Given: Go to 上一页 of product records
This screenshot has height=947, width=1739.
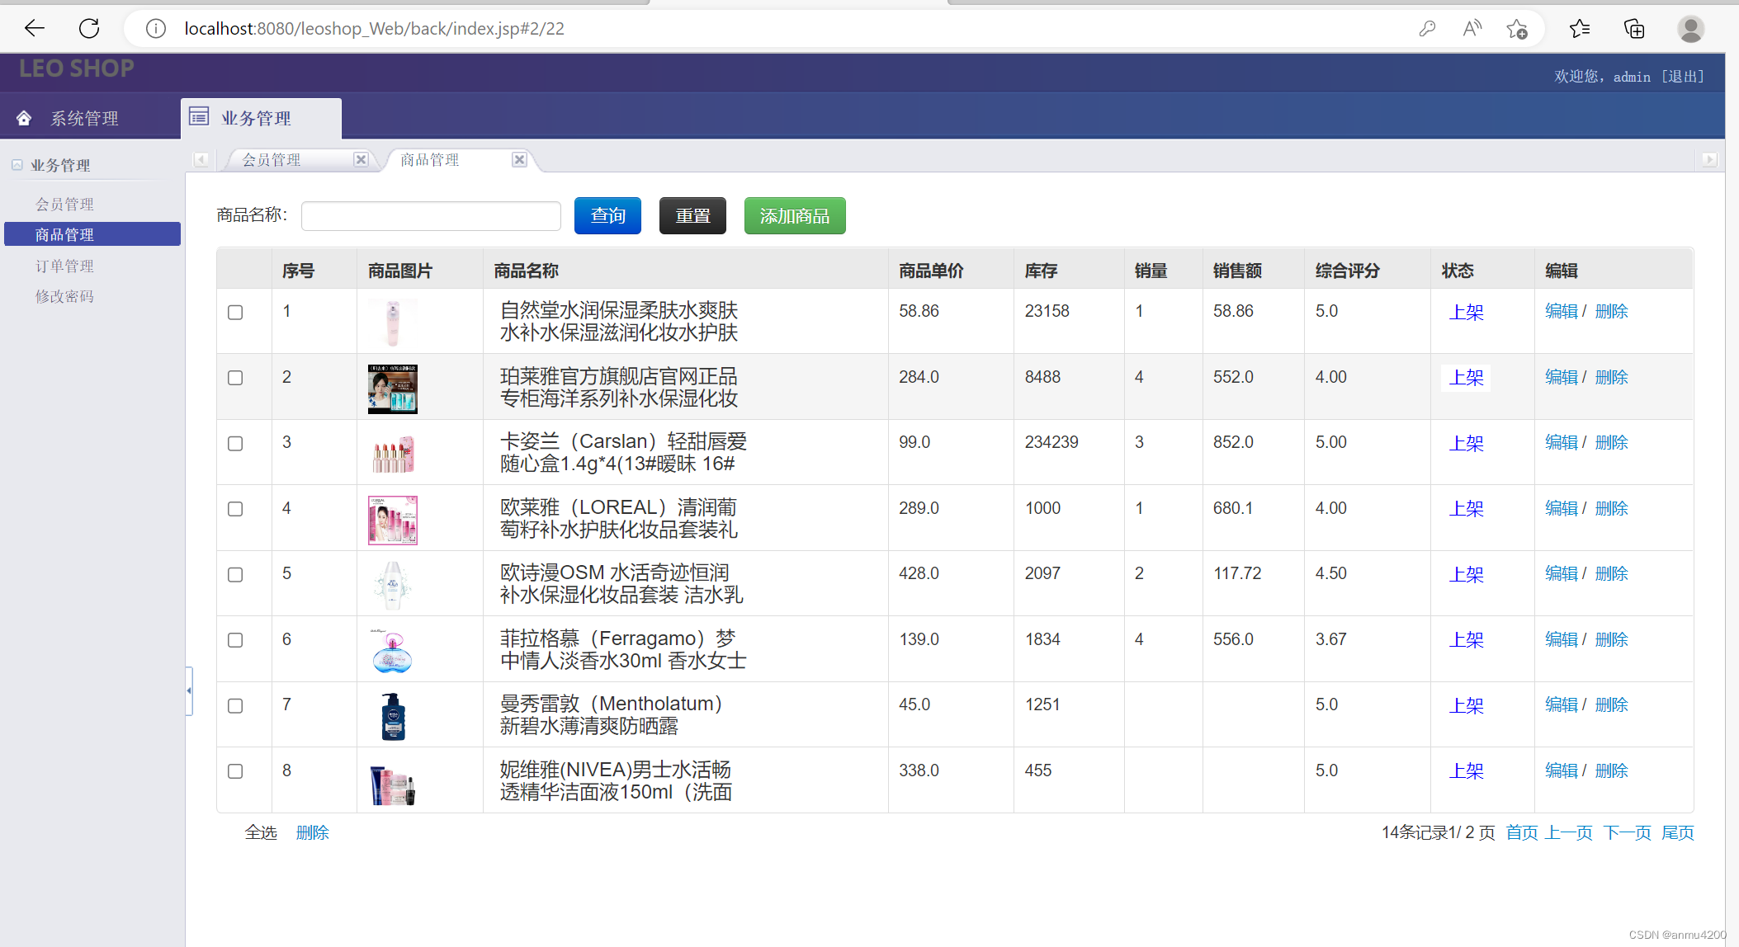Looking at the screenshot, I should [1569, 832].
